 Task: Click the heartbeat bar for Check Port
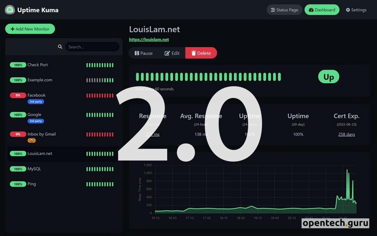point(100,65)
